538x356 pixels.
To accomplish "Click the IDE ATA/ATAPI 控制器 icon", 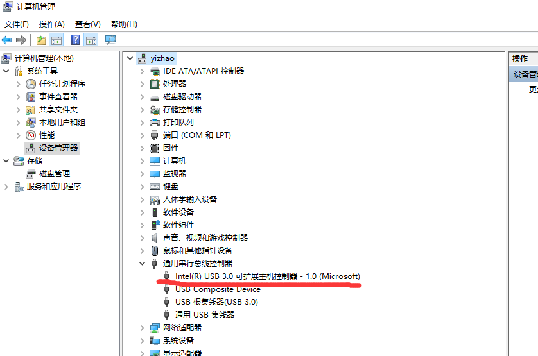I will (155, 71).
